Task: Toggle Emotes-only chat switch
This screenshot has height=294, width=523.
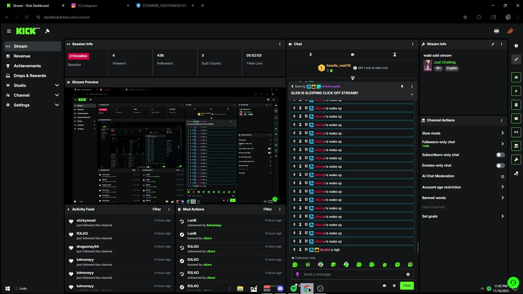Action: [x=500, y=165]
